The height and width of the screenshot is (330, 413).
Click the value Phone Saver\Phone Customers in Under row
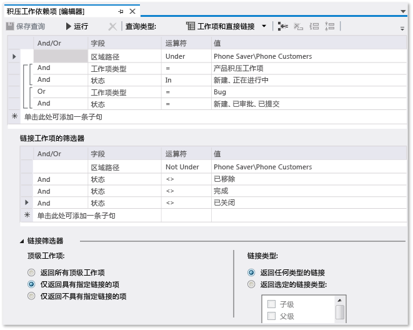pyautogui.click(x=309, y=56)
